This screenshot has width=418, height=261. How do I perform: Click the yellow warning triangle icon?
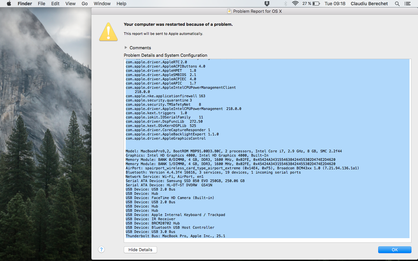[x=108, y=32]
